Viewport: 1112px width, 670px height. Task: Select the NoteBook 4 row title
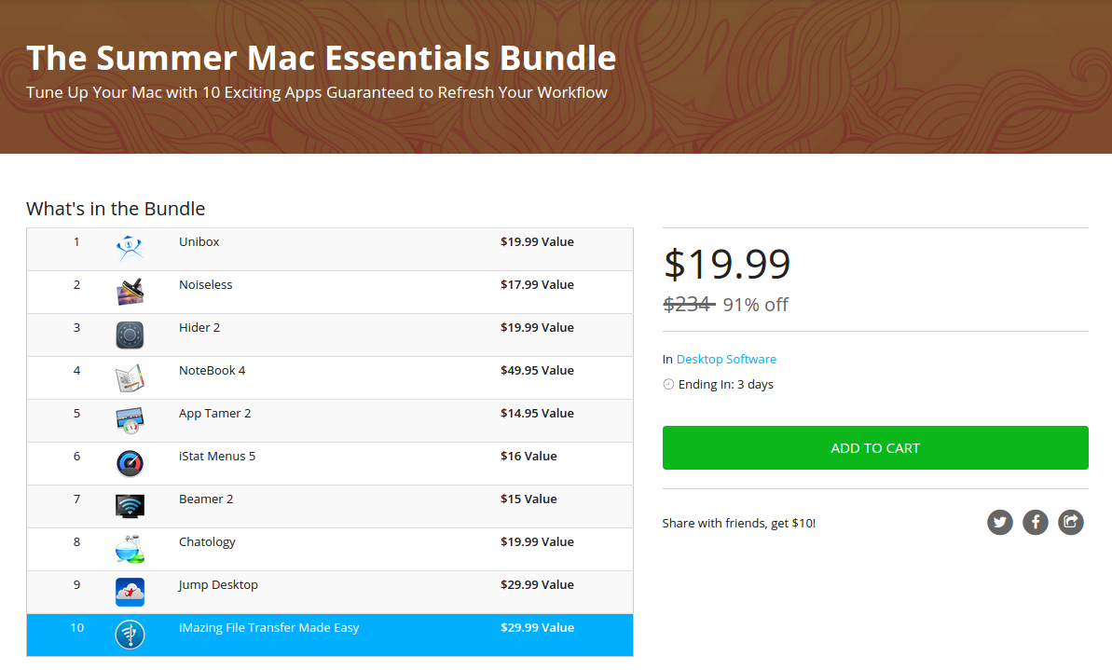213,371
